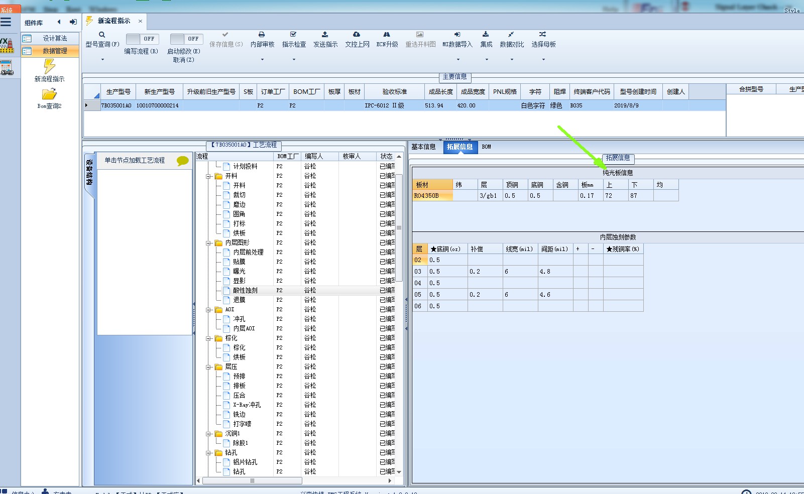Click the MI数据导入 import icon
The image size is (804, 494).
(x=457, y=35)
